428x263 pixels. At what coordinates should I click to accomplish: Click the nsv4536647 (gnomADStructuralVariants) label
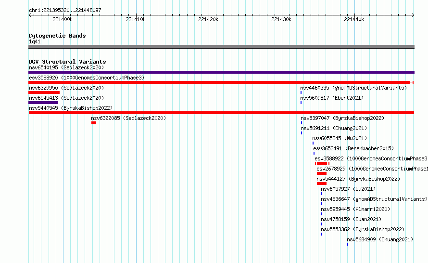[x=374, y=199]
